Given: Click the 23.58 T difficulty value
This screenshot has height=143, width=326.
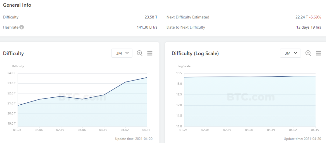Looking at the screenshot, I should (x=151, y=17).
